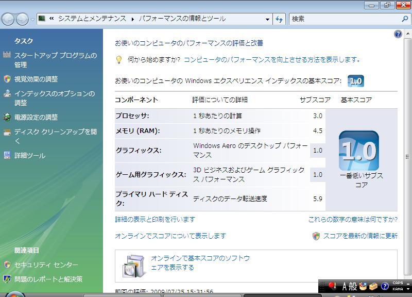Click the disk cleanup task icon

pos(7,132)
